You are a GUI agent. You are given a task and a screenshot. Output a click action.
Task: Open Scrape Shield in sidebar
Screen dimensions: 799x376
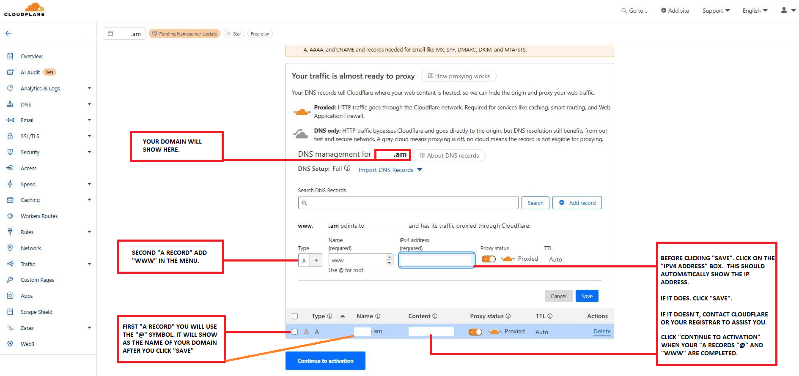pos(36,312)
